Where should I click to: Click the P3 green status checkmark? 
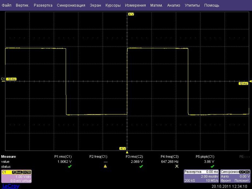click(141, 166)
